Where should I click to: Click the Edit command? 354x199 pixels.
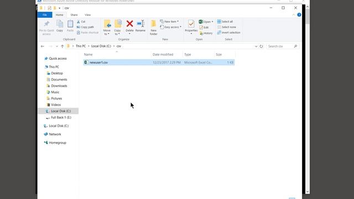pyautogui.click(x=204, y=27)
